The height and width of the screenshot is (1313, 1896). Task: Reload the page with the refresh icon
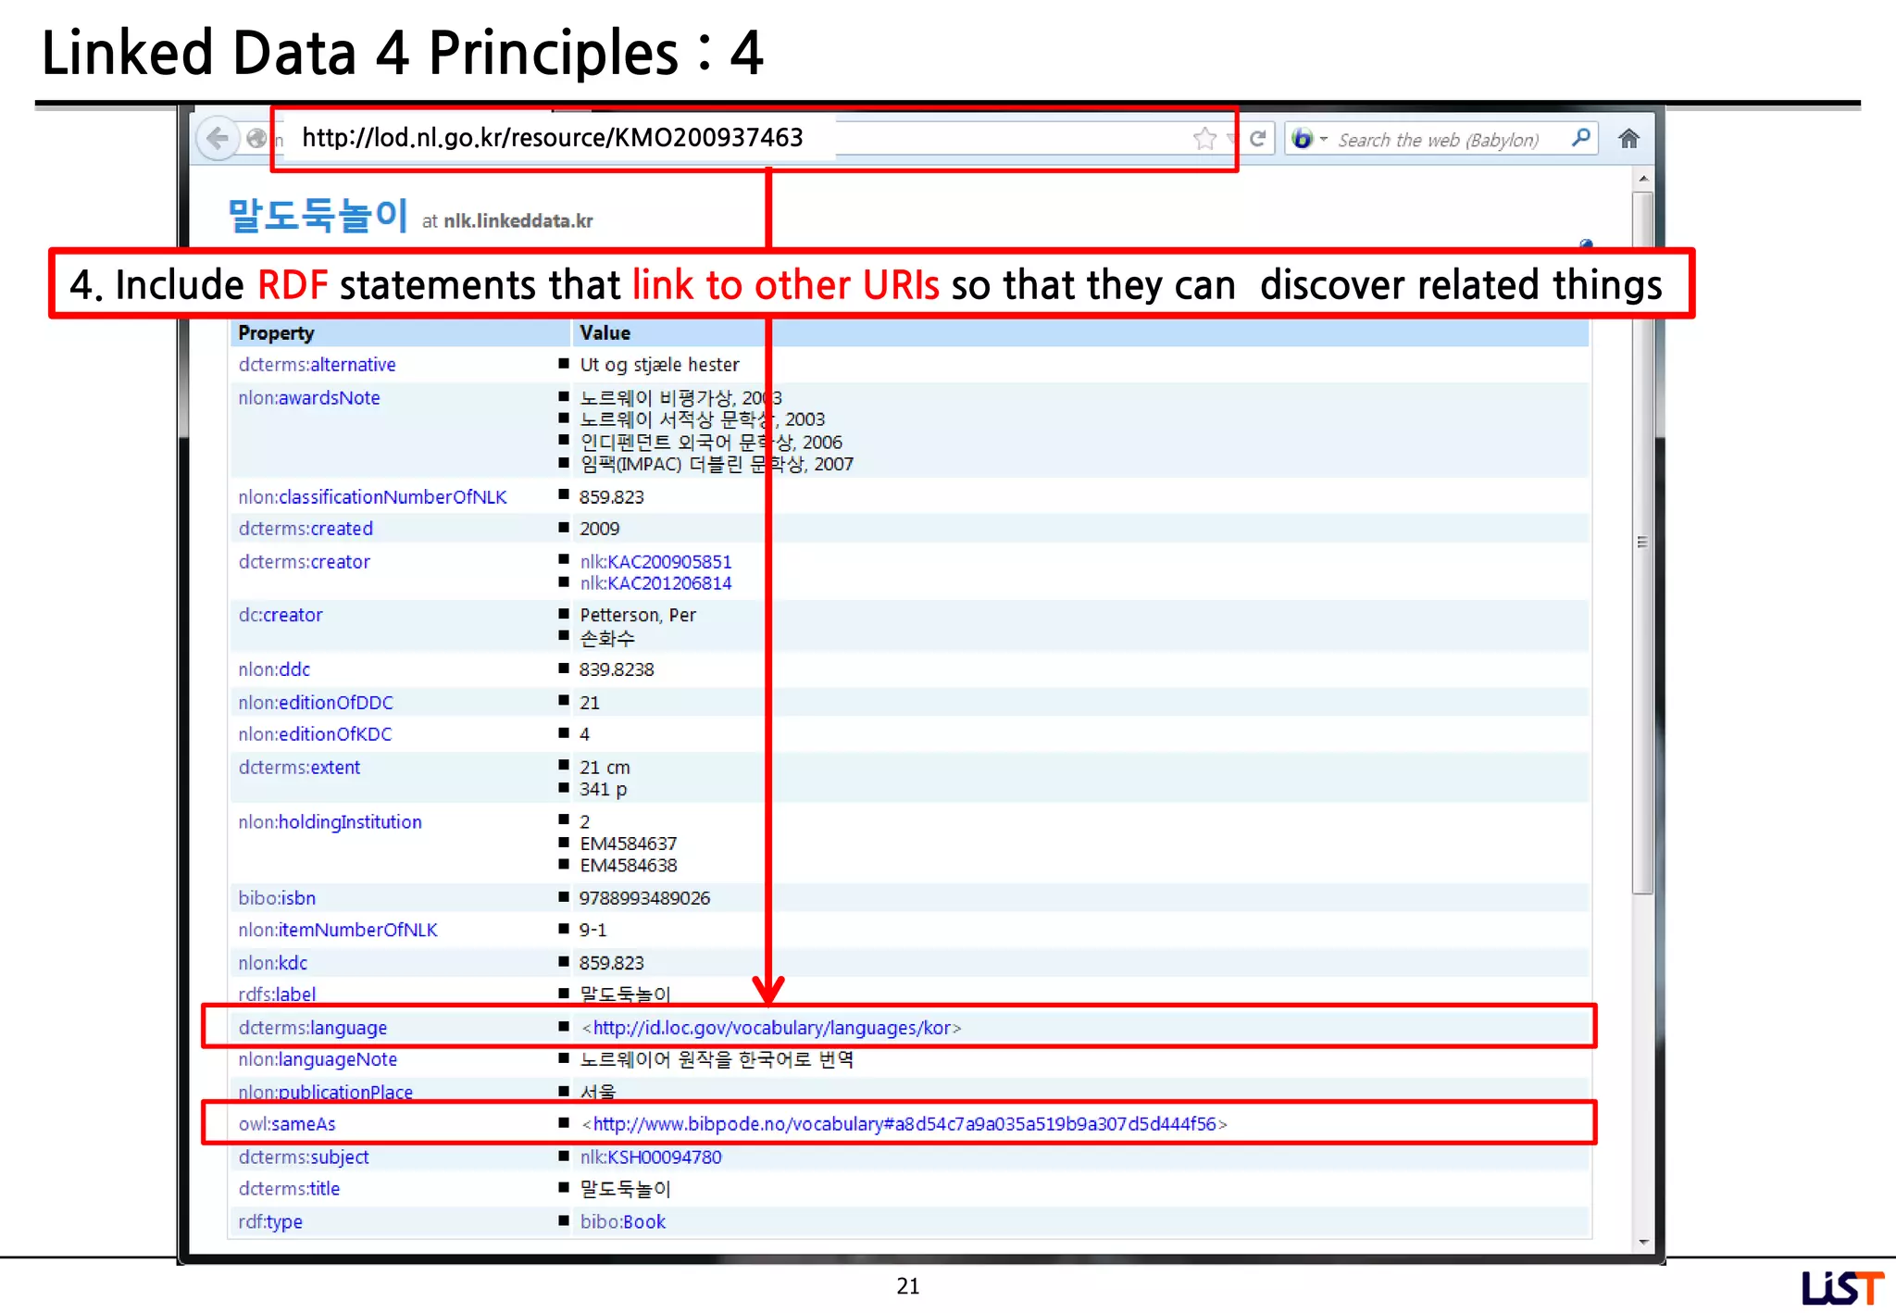(x=1257, y=139)
